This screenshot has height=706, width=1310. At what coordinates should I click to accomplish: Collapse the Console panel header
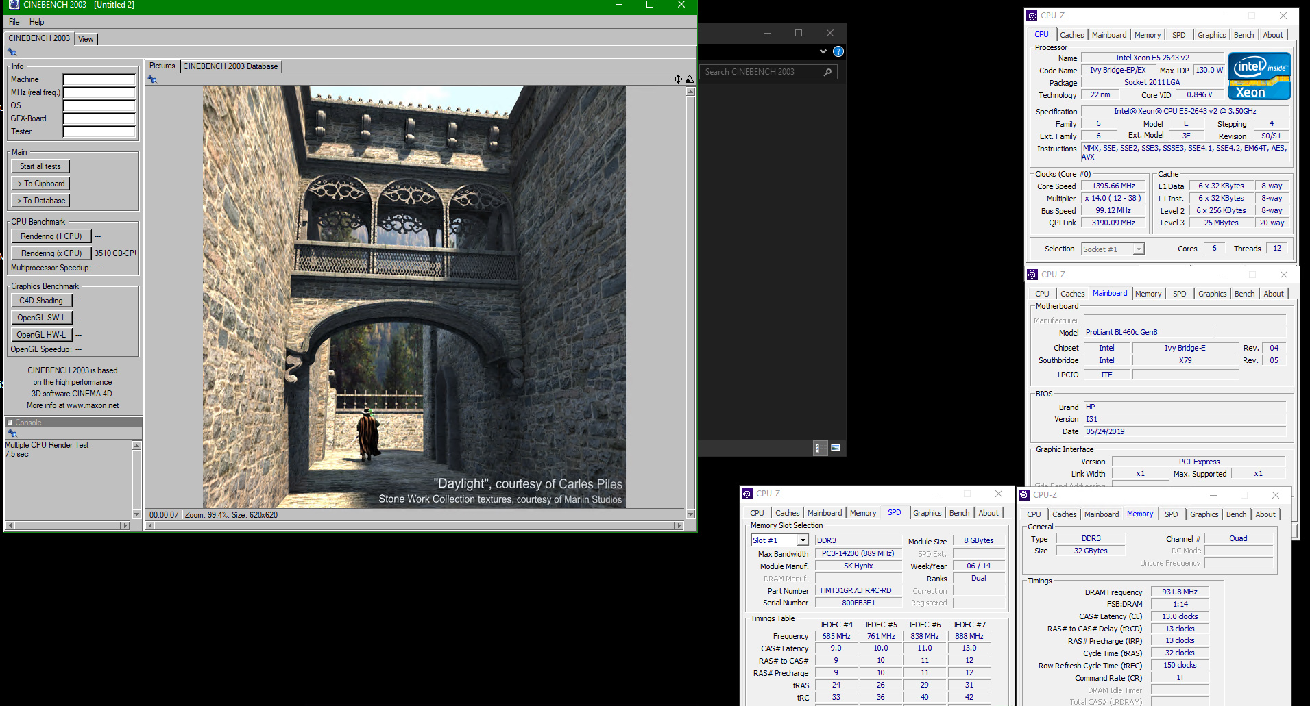[10, 423]
